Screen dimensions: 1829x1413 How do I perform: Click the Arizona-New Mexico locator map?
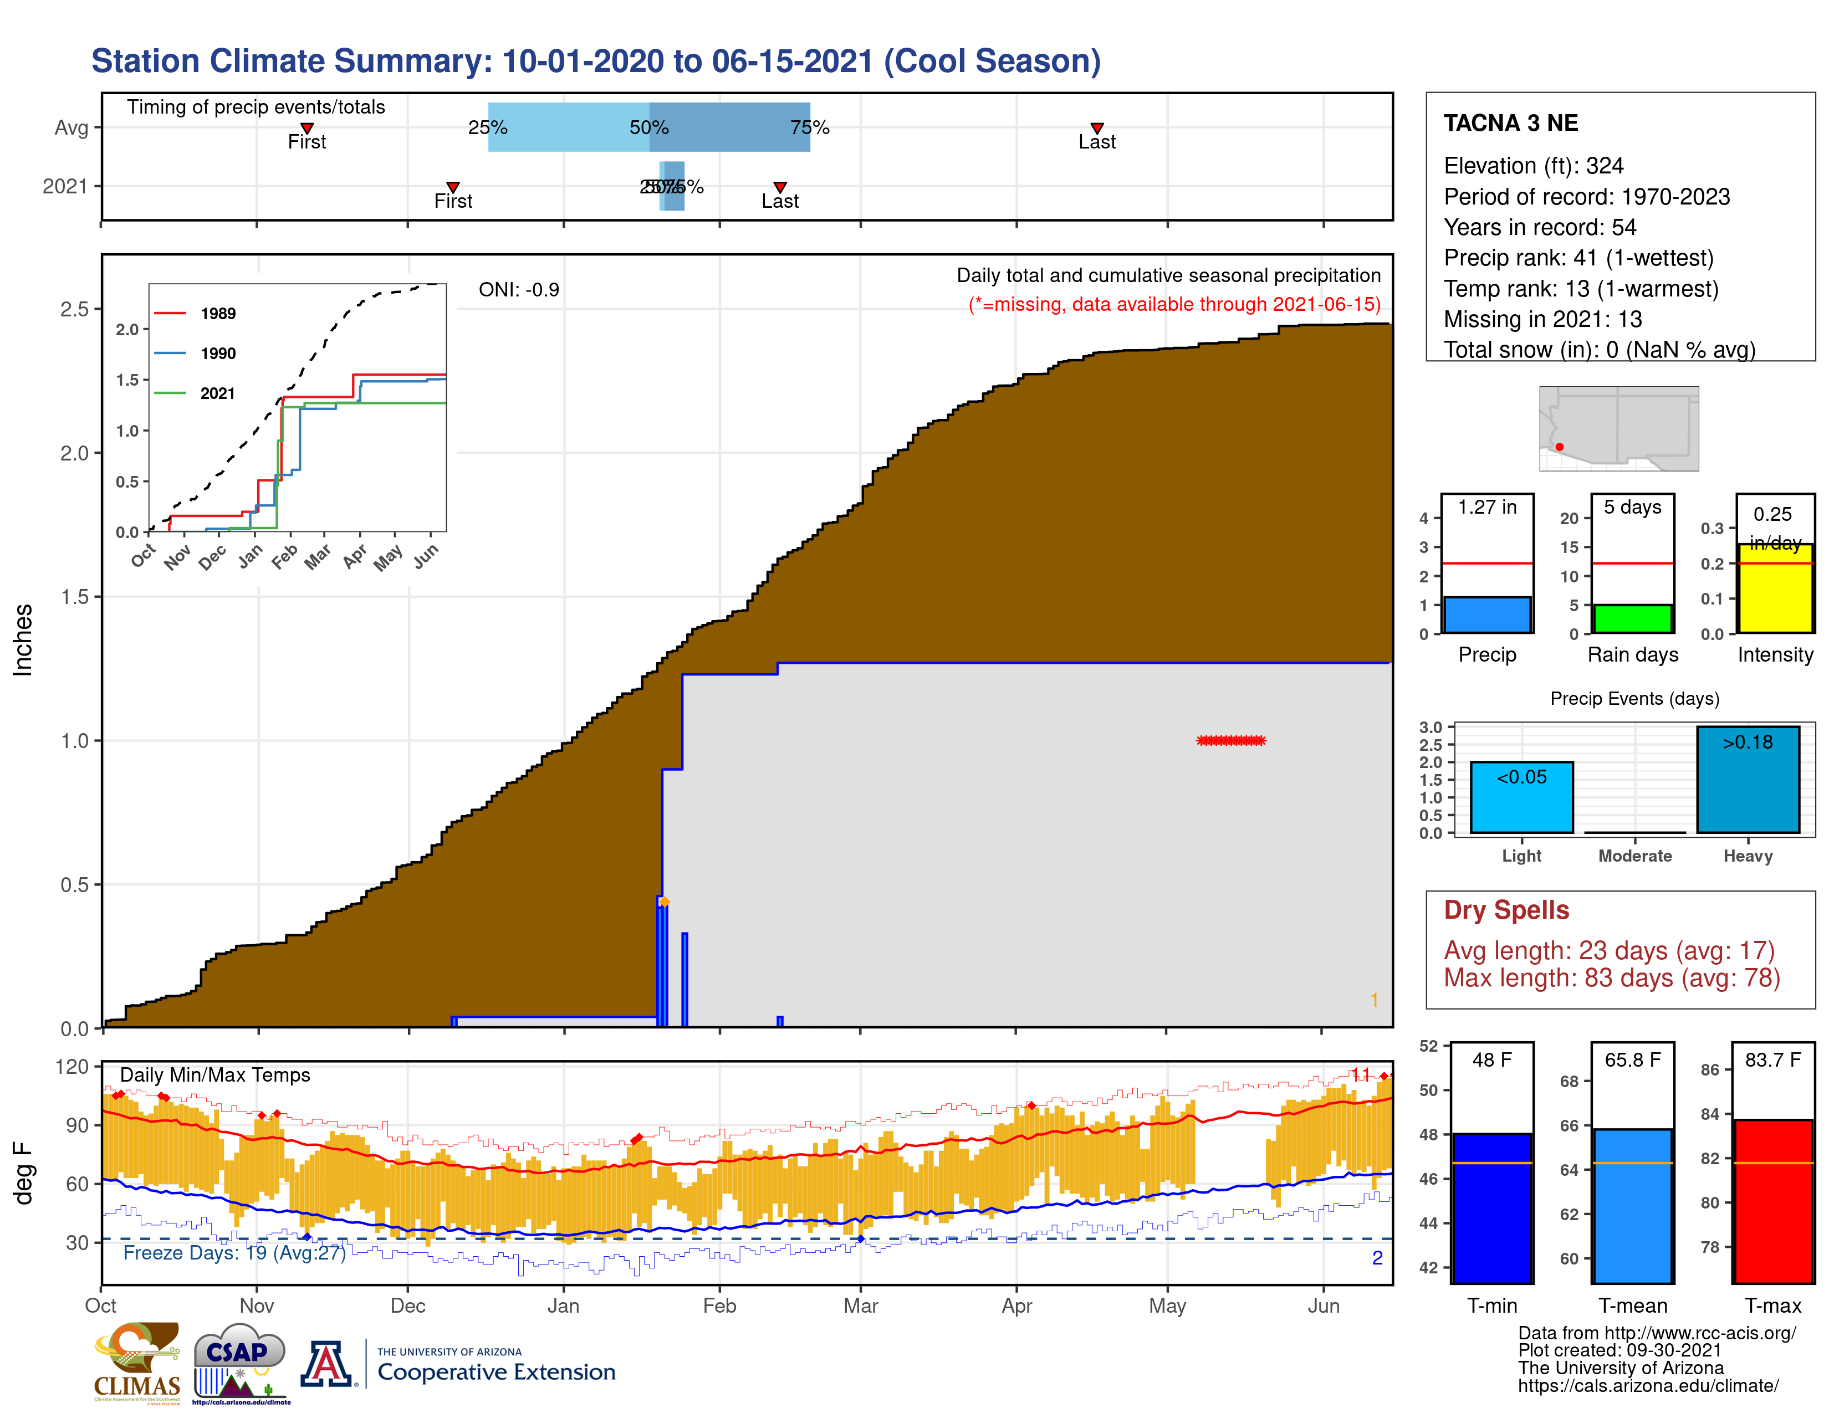(x=1619, y=428)
